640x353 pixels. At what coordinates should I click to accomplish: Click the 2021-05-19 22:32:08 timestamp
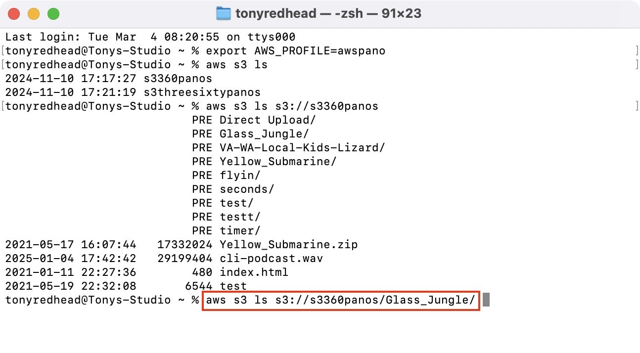pyautogui.click(x=71, y=286)
